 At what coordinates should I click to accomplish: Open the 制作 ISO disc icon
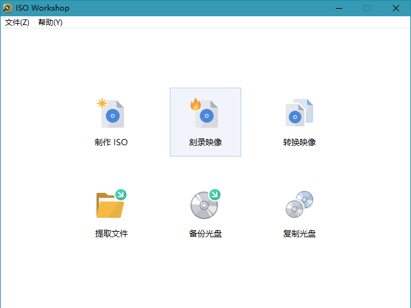click(111, 113)
